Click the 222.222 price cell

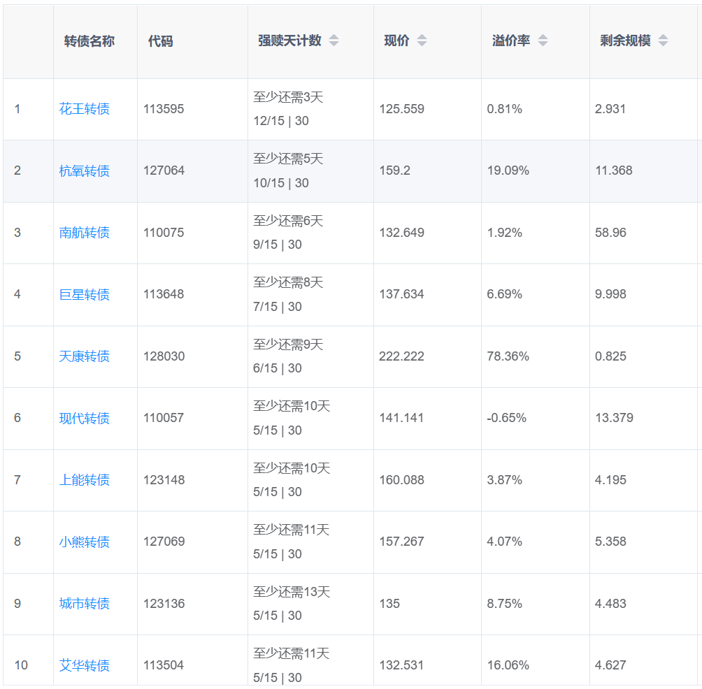[401, 356]
